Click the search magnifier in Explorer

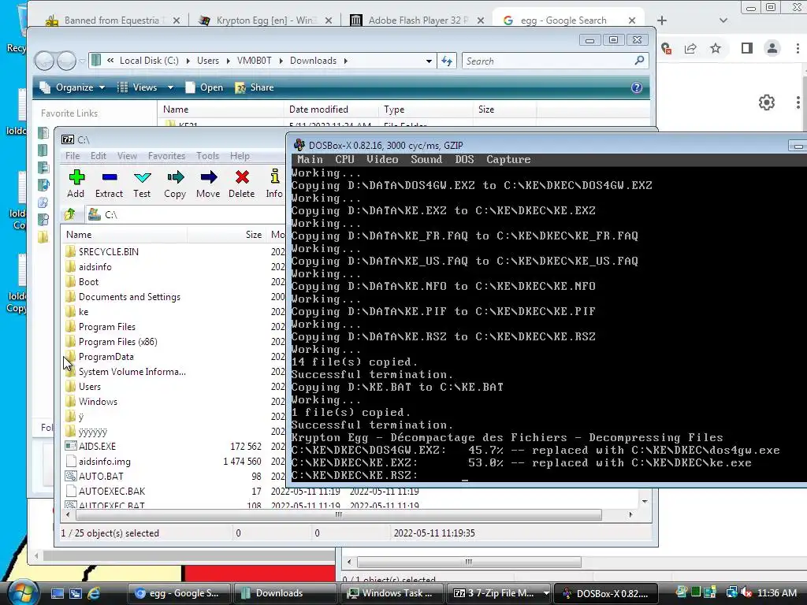(x=639, y=61)
